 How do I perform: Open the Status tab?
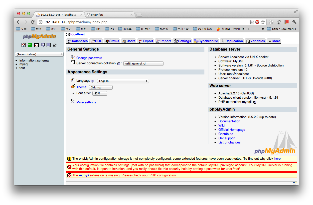[x=112, y=41]
